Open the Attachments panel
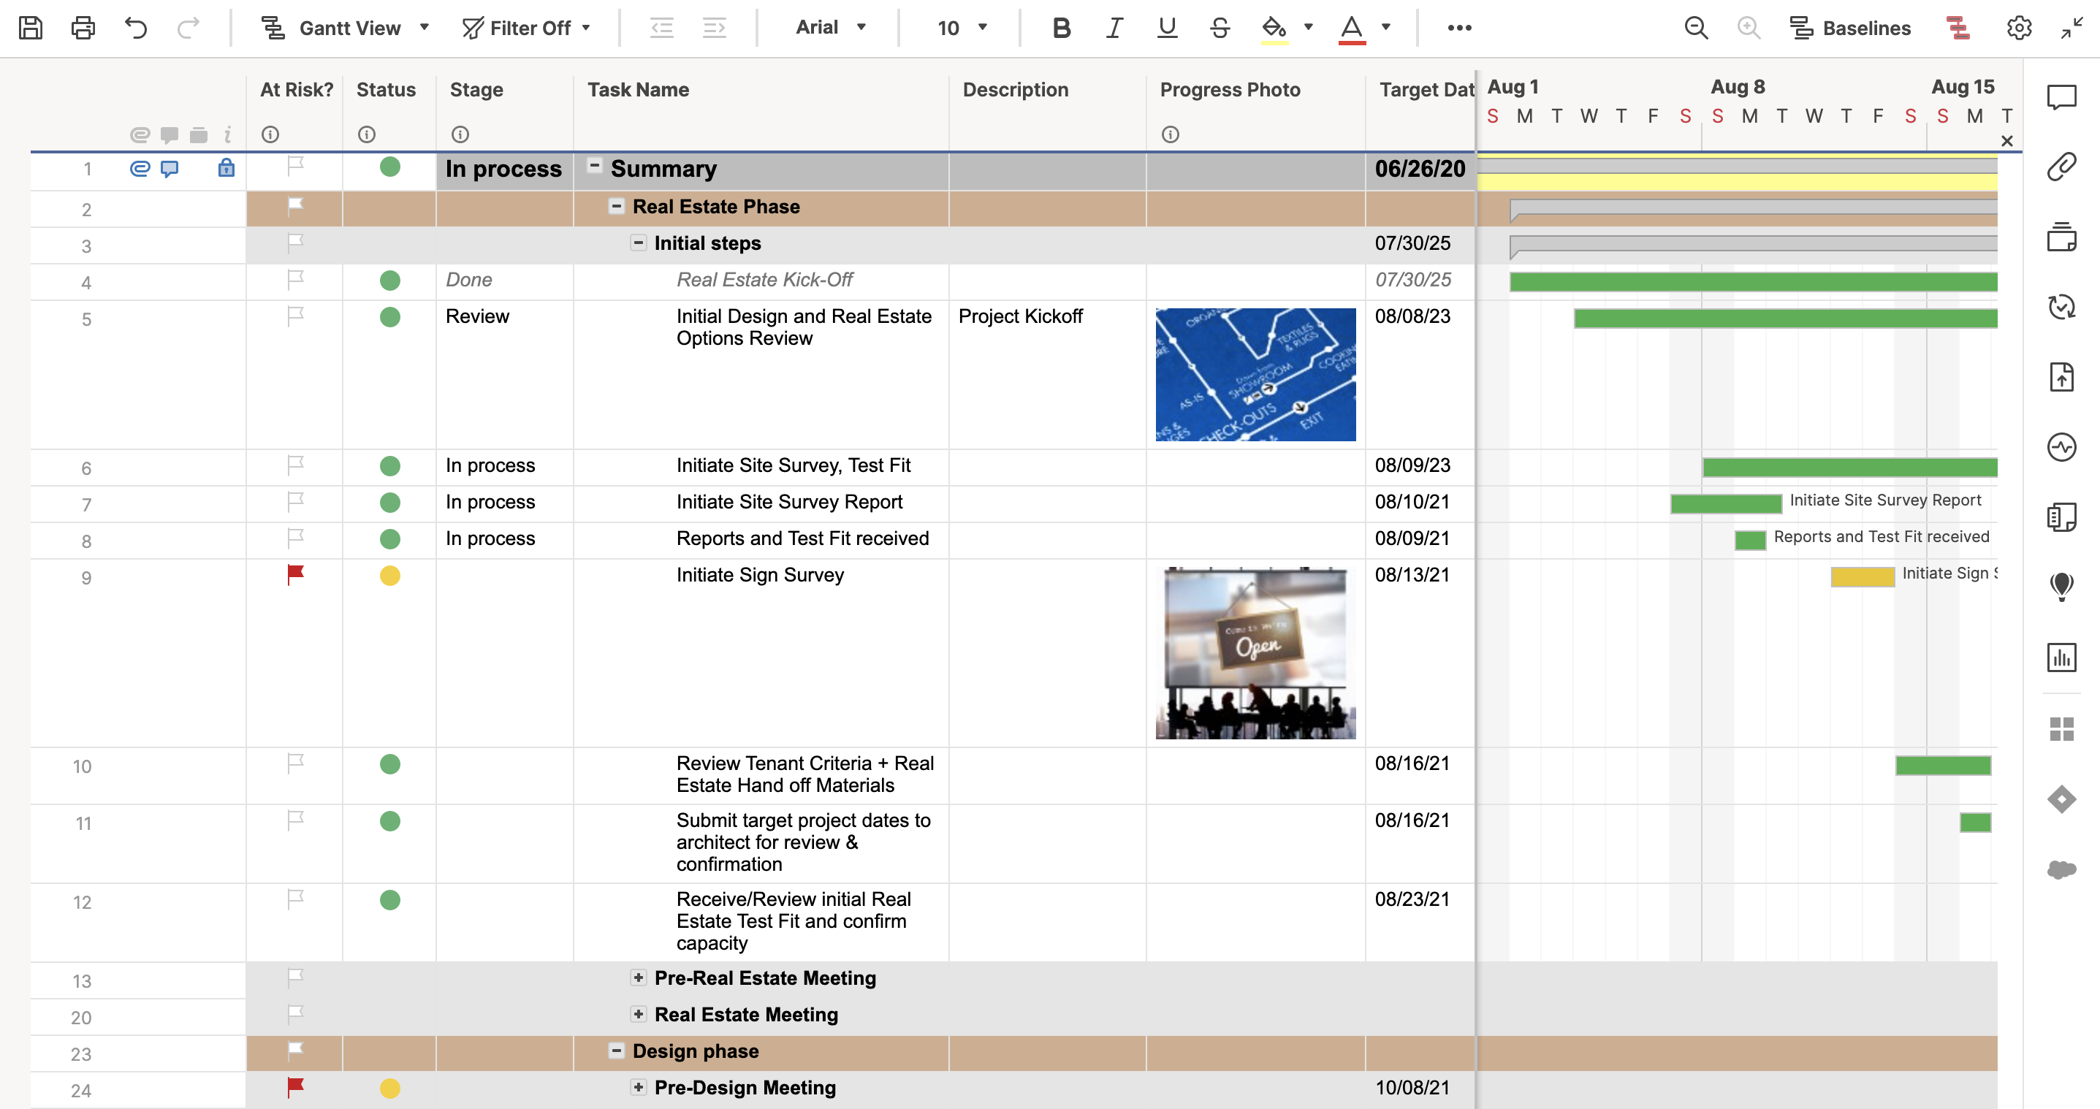Screen dimensions: 2100x1109 pos(2064,167)
